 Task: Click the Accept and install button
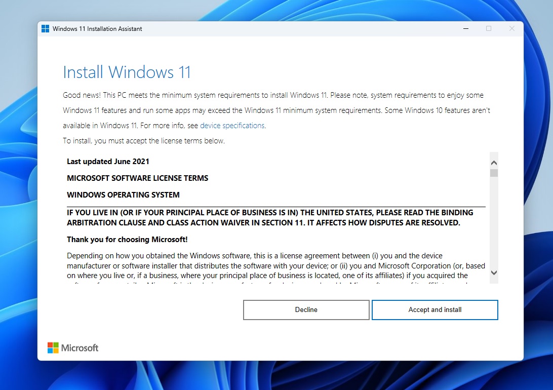pyautogui.click(x=434, y=309)
